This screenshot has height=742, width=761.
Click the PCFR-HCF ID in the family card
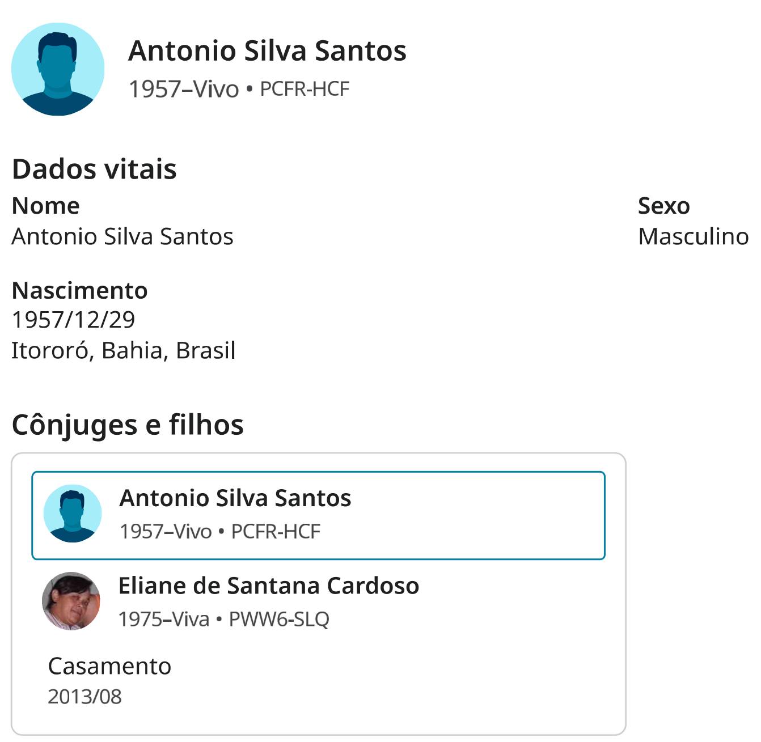tap(276, 532)
